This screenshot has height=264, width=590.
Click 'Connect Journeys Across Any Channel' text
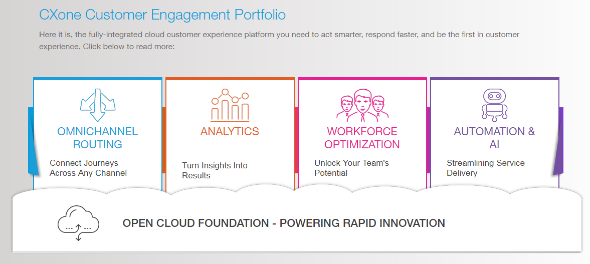tap(88, 168)
